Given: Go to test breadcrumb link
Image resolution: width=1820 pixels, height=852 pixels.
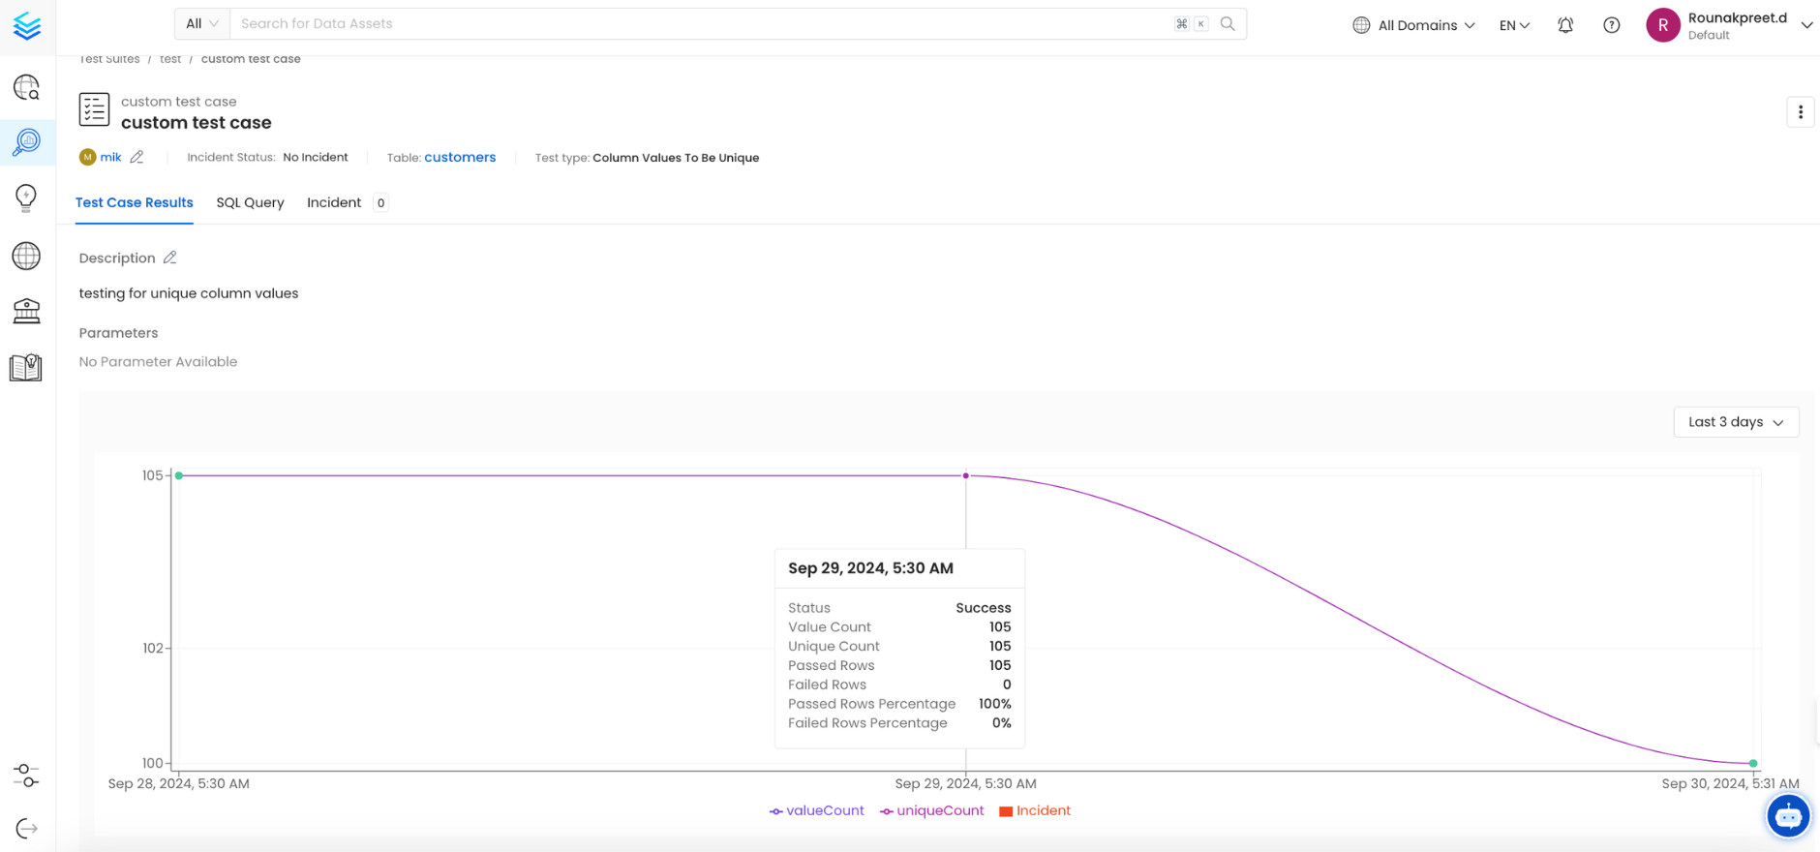Looking at the screenshot, I should (170, 59).
